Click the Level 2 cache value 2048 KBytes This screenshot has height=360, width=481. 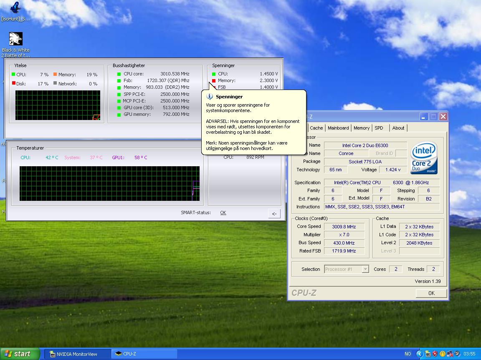point(419,243)
